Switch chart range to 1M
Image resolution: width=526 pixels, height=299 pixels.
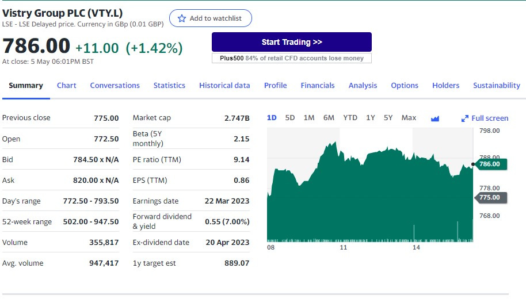coord(309,118)
